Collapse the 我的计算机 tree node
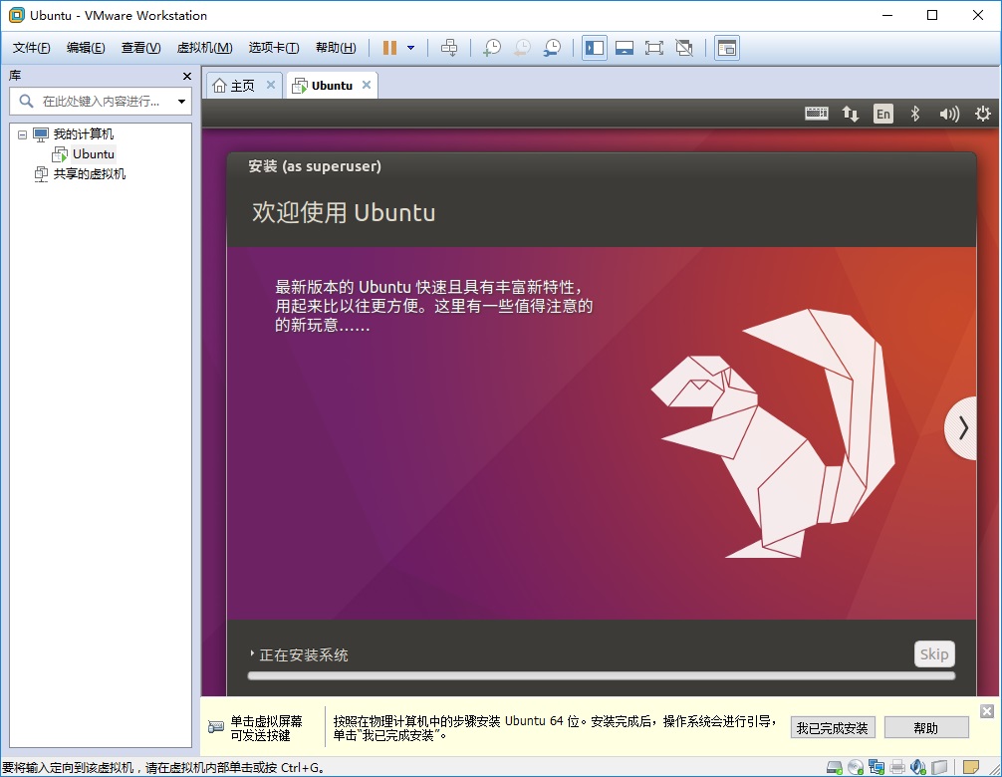Image resolution: width=1002 pixels, height=777 pixels. click(22, 134)
